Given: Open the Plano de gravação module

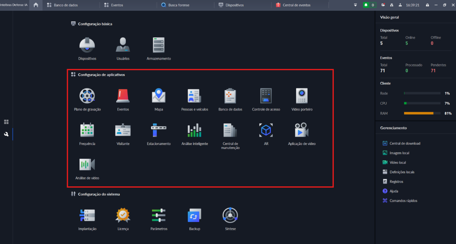Looking at the screenshot, I should click(87, 96).
